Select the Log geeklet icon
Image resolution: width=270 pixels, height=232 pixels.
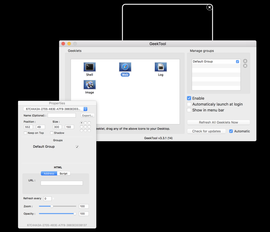click(x=161, y=67)
